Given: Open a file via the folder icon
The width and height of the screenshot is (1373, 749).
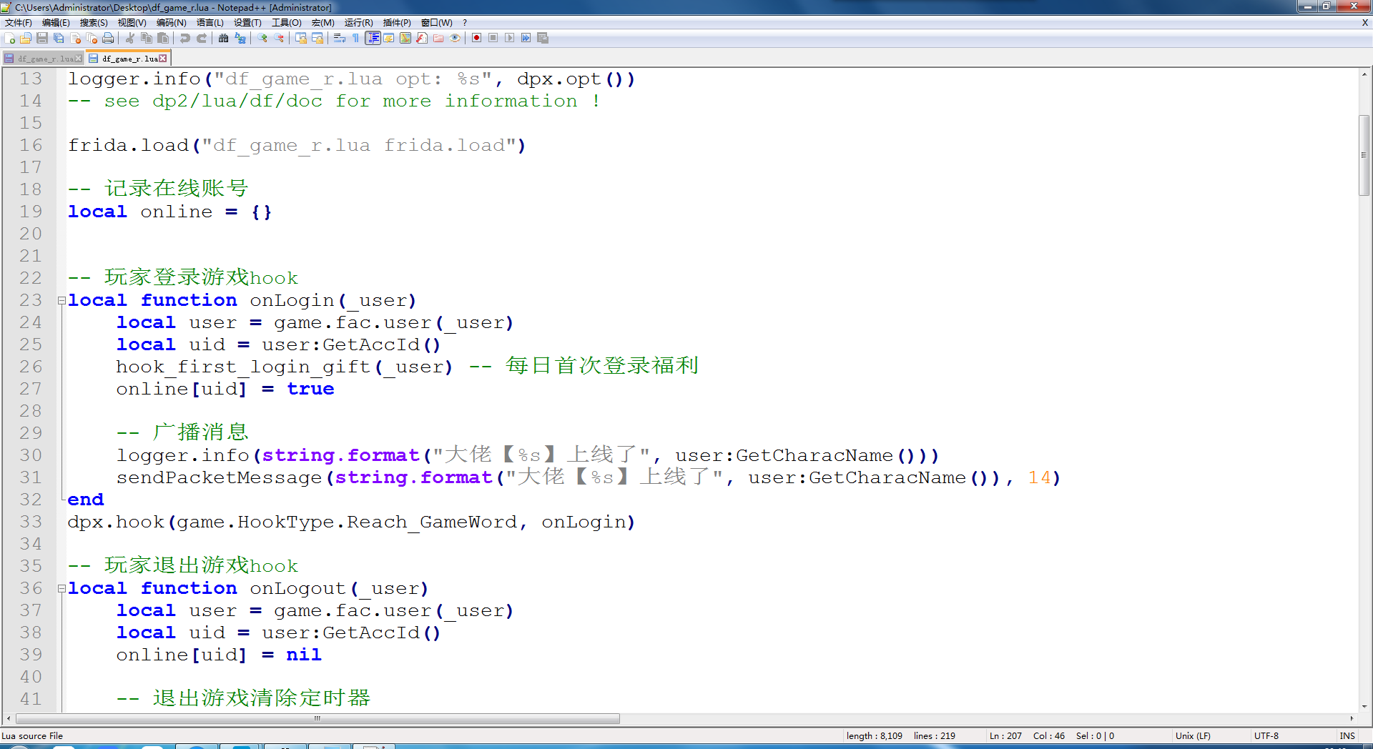Looking at the screenshot, I should pyautogui.click(x=26, y=38).
